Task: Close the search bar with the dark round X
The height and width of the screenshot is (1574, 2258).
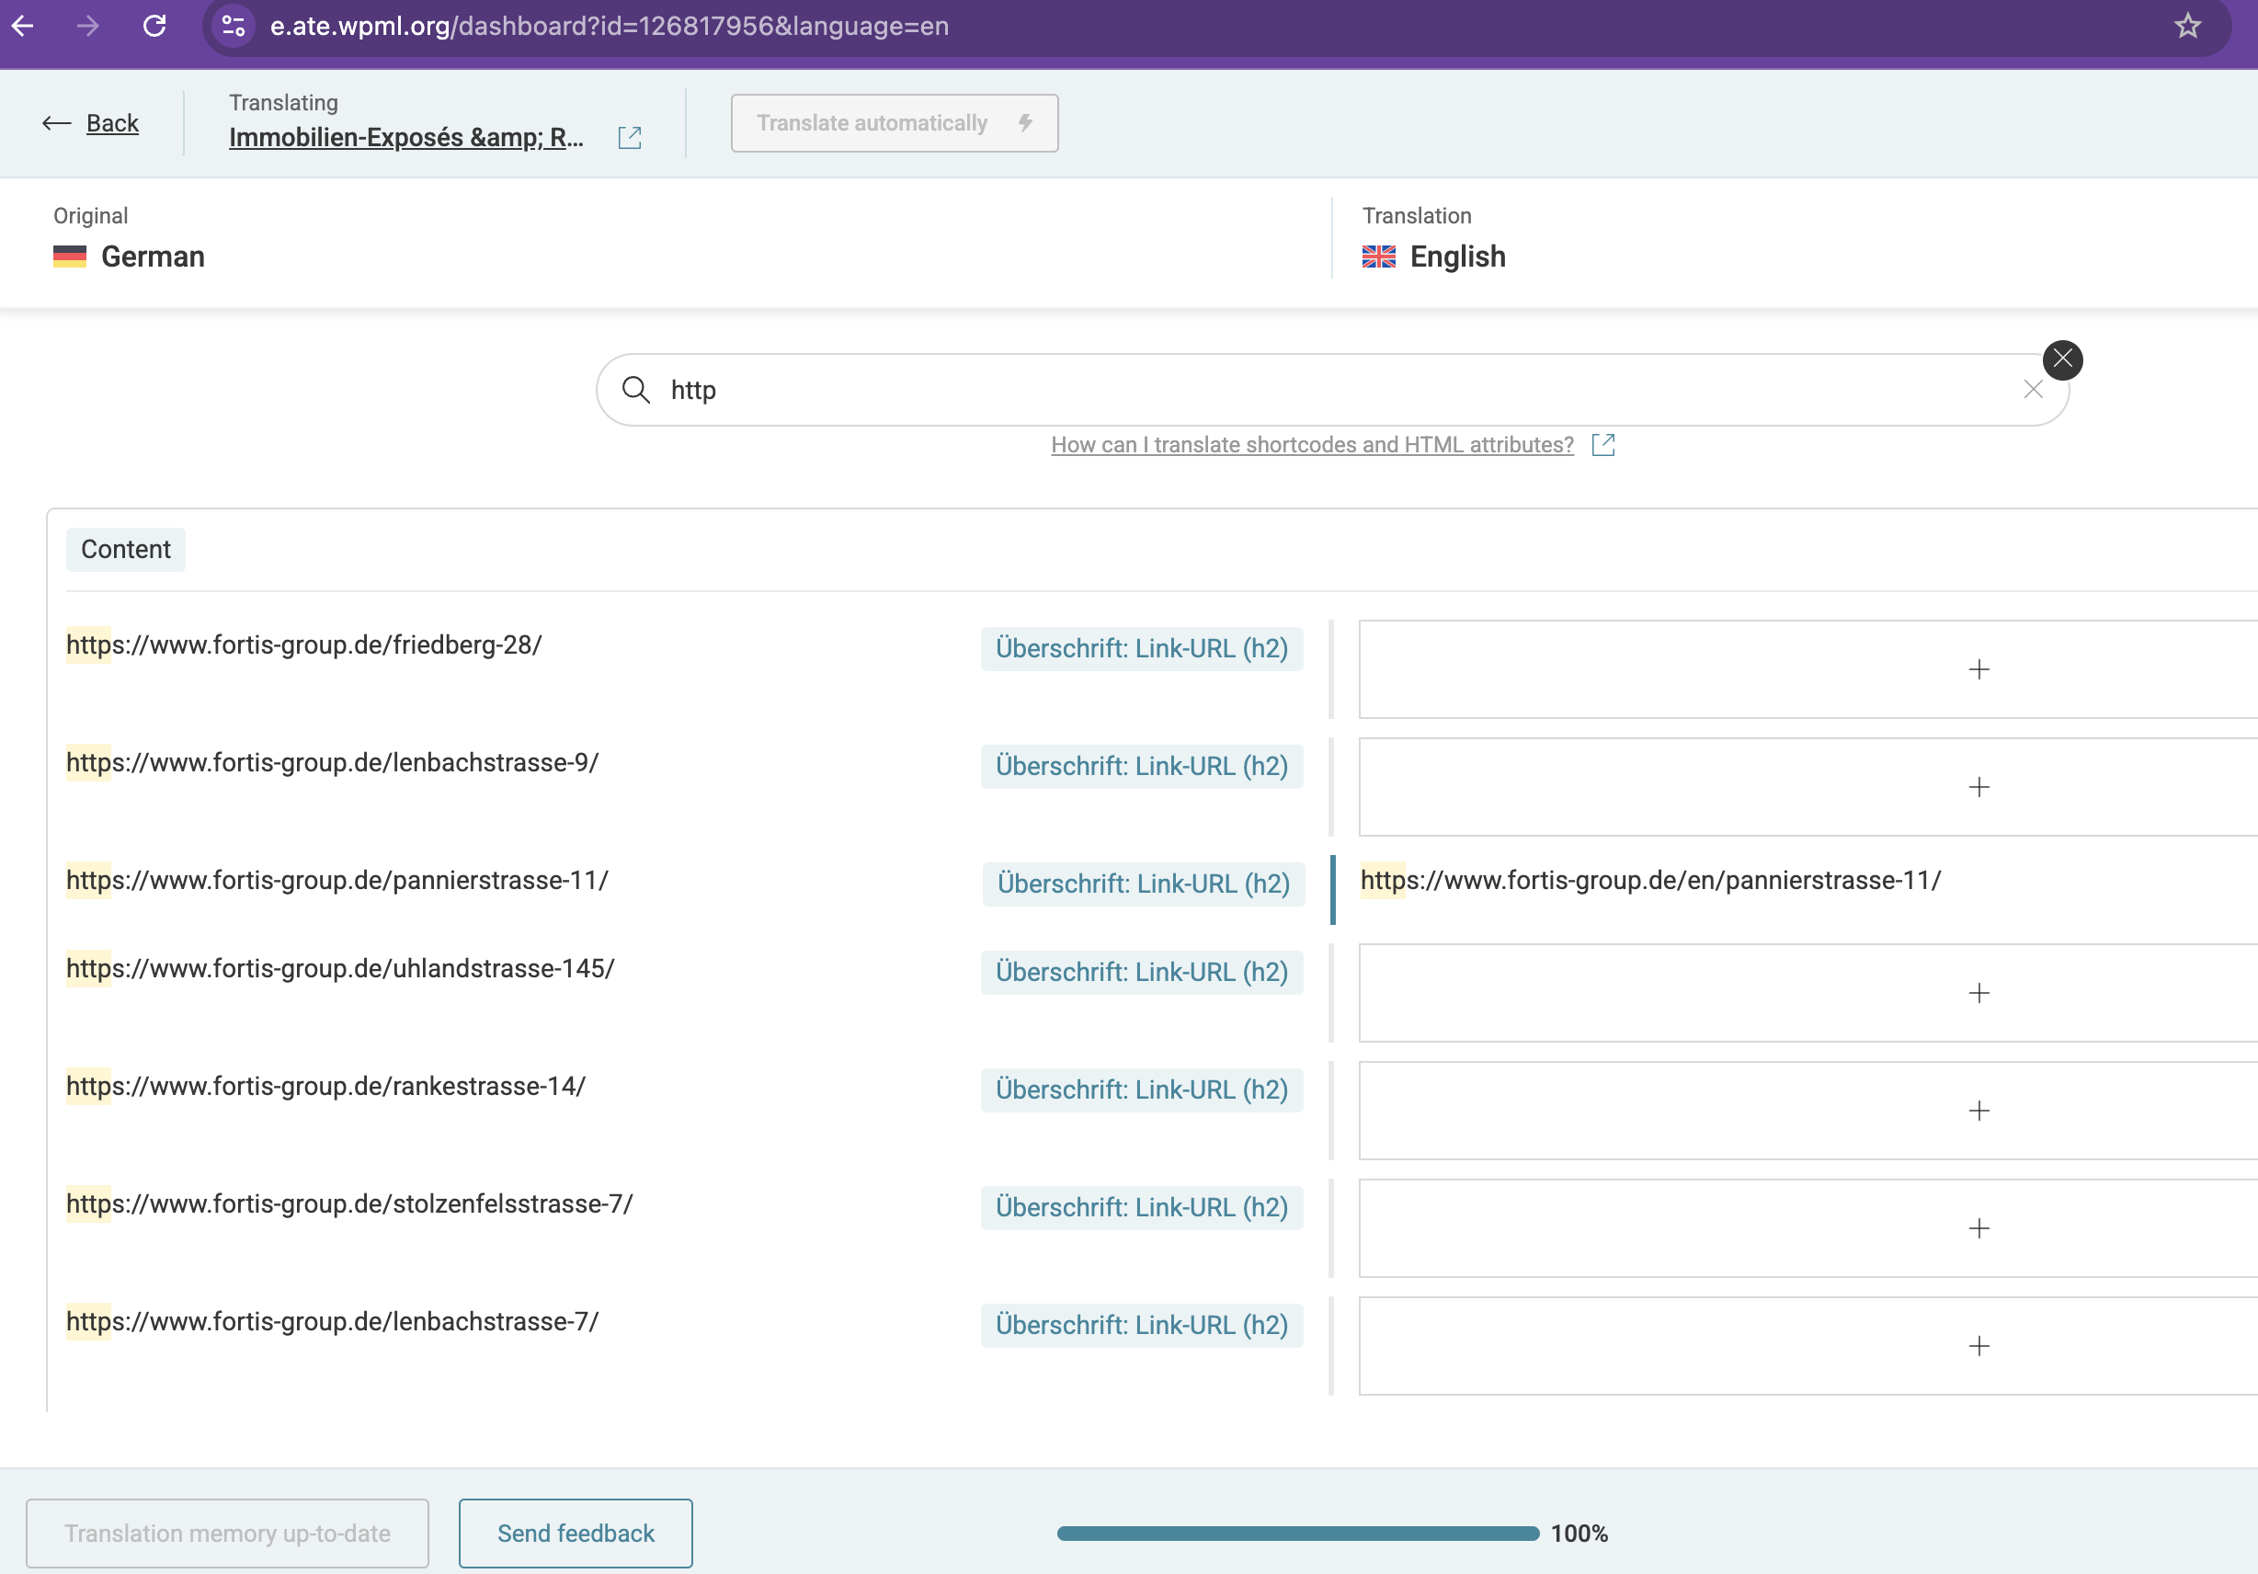Action: pos(2062,360)
